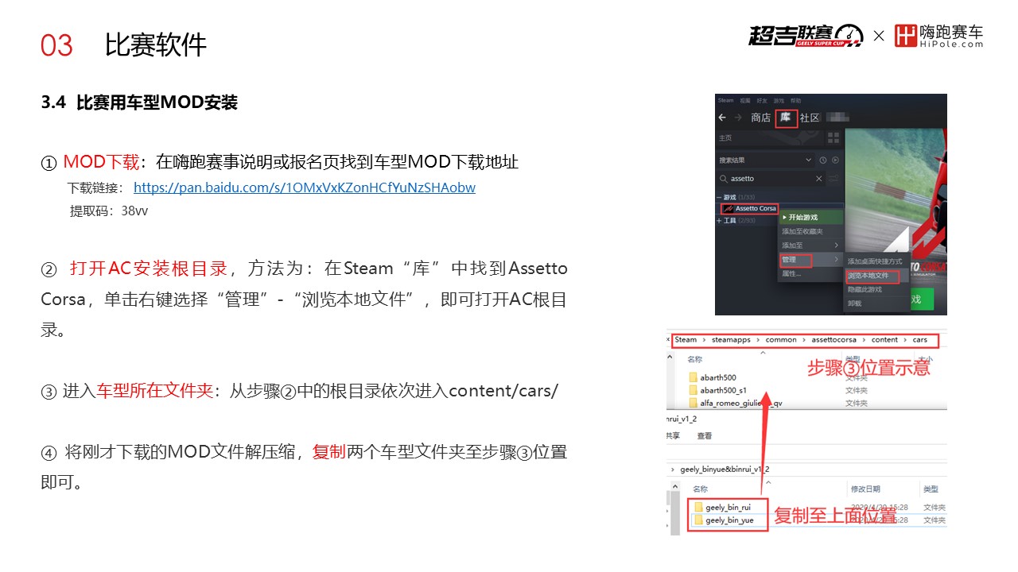Open 添加至 submenu
This screenshot has width=1018, height=572.
pos(810,245)
